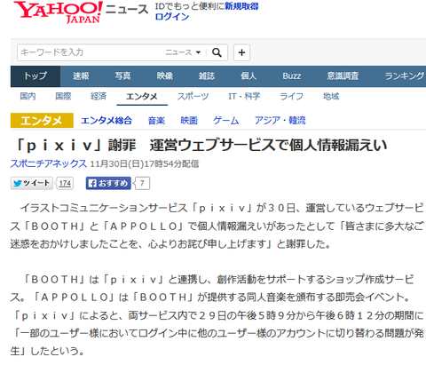Click the timestamp 11月30日(日)17時54分配信
Image resolution: width=426 pixels, height=365 pixels.
click(145, 163)
